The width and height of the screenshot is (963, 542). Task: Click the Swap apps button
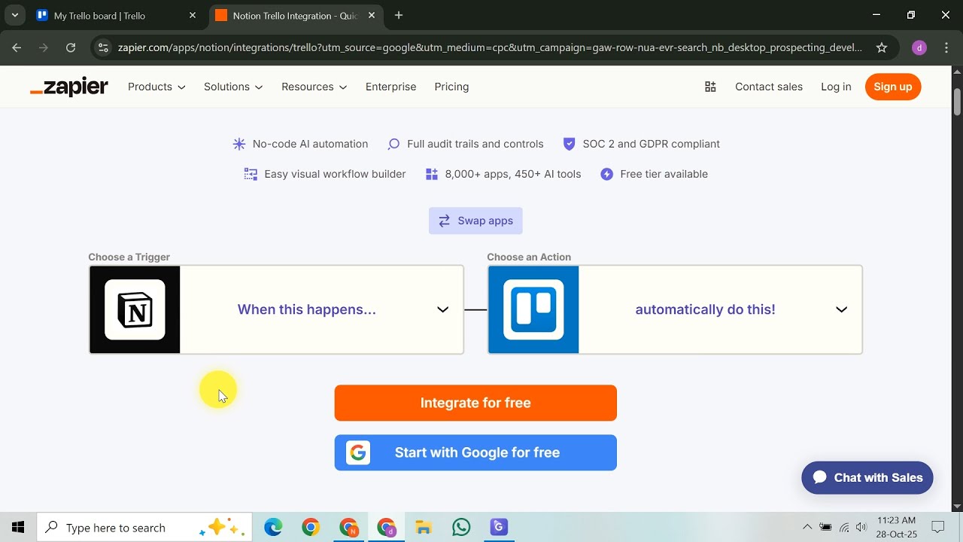475,221
